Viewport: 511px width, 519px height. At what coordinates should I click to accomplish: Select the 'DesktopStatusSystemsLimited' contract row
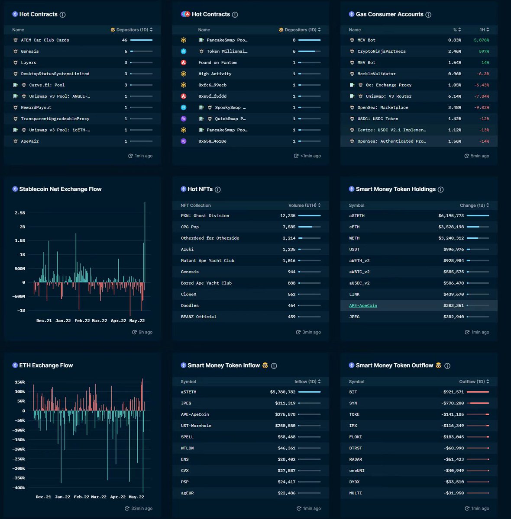[82, 74]
